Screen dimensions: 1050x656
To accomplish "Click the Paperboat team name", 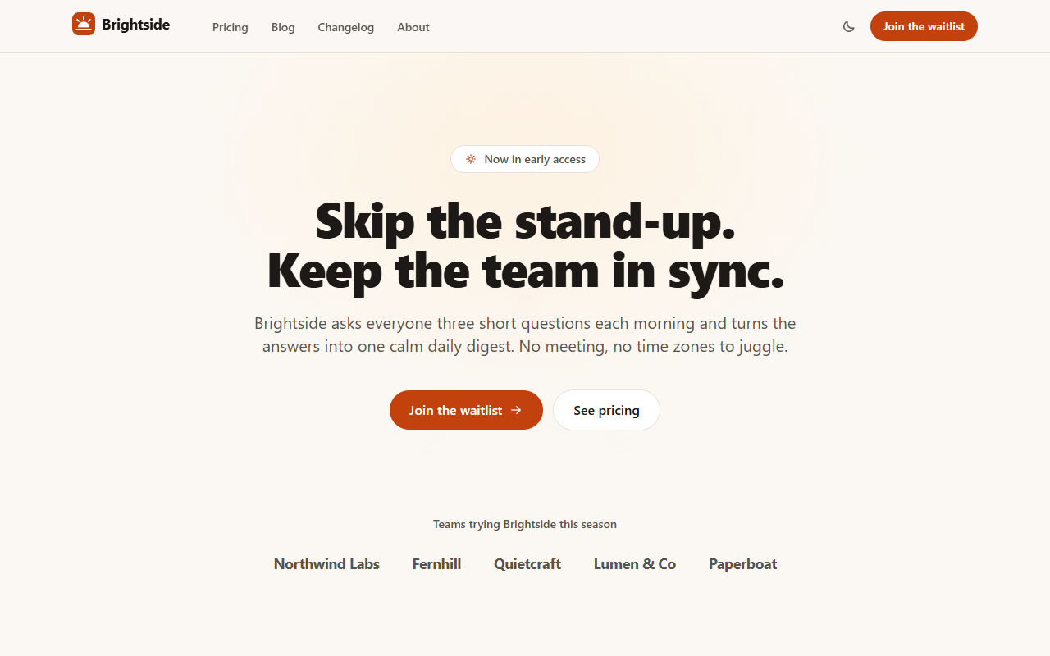I will [x=743, y=564].
